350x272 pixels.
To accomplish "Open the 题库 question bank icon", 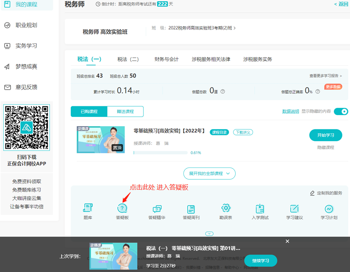I will (88, 209).
